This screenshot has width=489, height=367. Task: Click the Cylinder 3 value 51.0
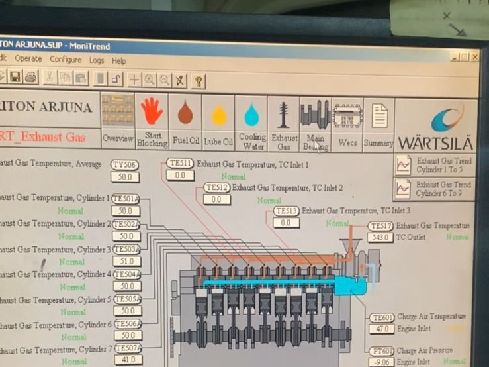pyautogui.click(x=126, y=261)
